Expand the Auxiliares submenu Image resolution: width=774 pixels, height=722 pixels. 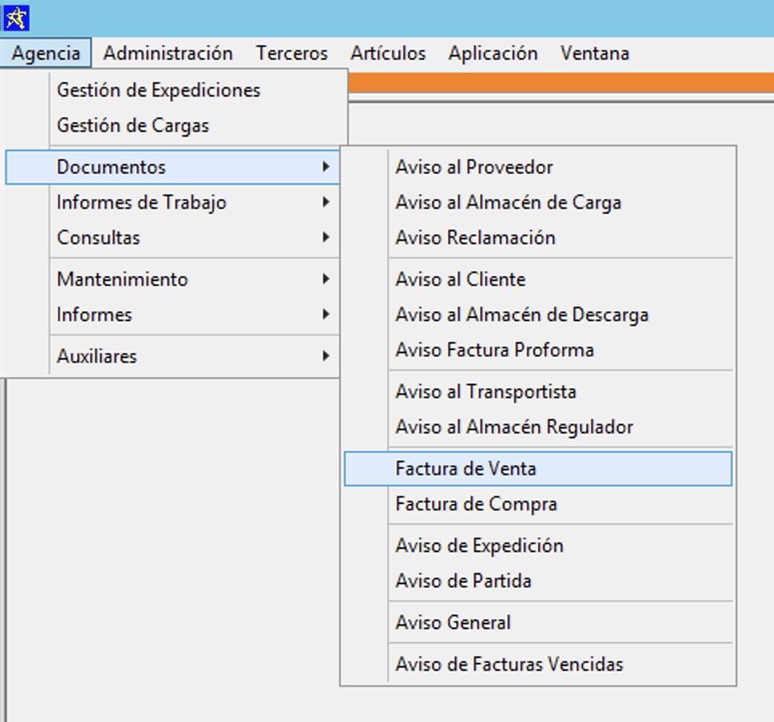[x=96, y=356]
